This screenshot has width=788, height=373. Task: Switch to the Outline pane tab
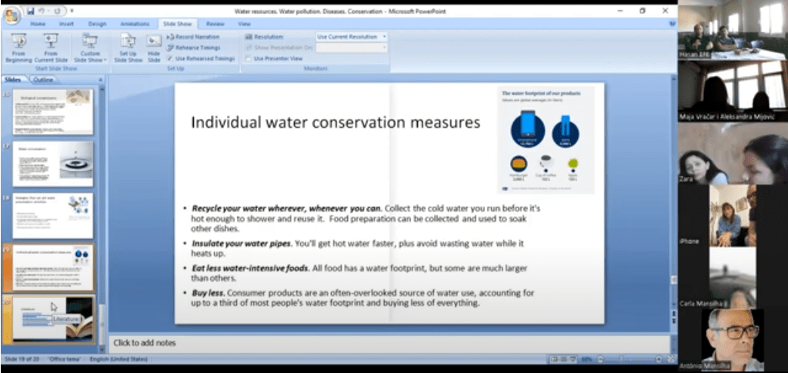pos(43,79)
